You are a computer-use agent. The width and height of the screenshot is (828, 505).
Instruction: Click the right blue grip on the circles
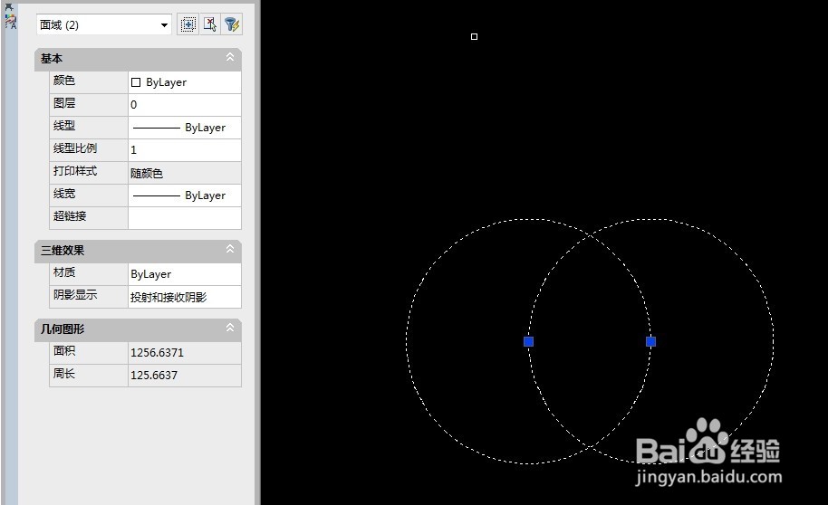click(x=651, y=341)
